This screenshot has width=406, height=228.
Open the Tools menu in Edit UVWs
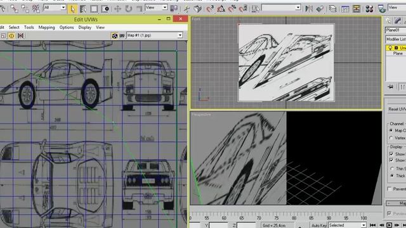click(29, 27)
